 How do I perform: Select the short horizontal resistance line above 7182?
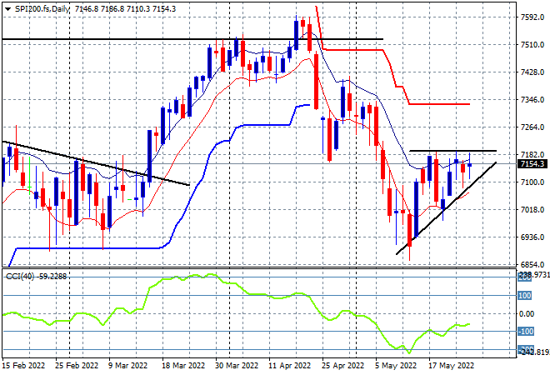point(452,151)
